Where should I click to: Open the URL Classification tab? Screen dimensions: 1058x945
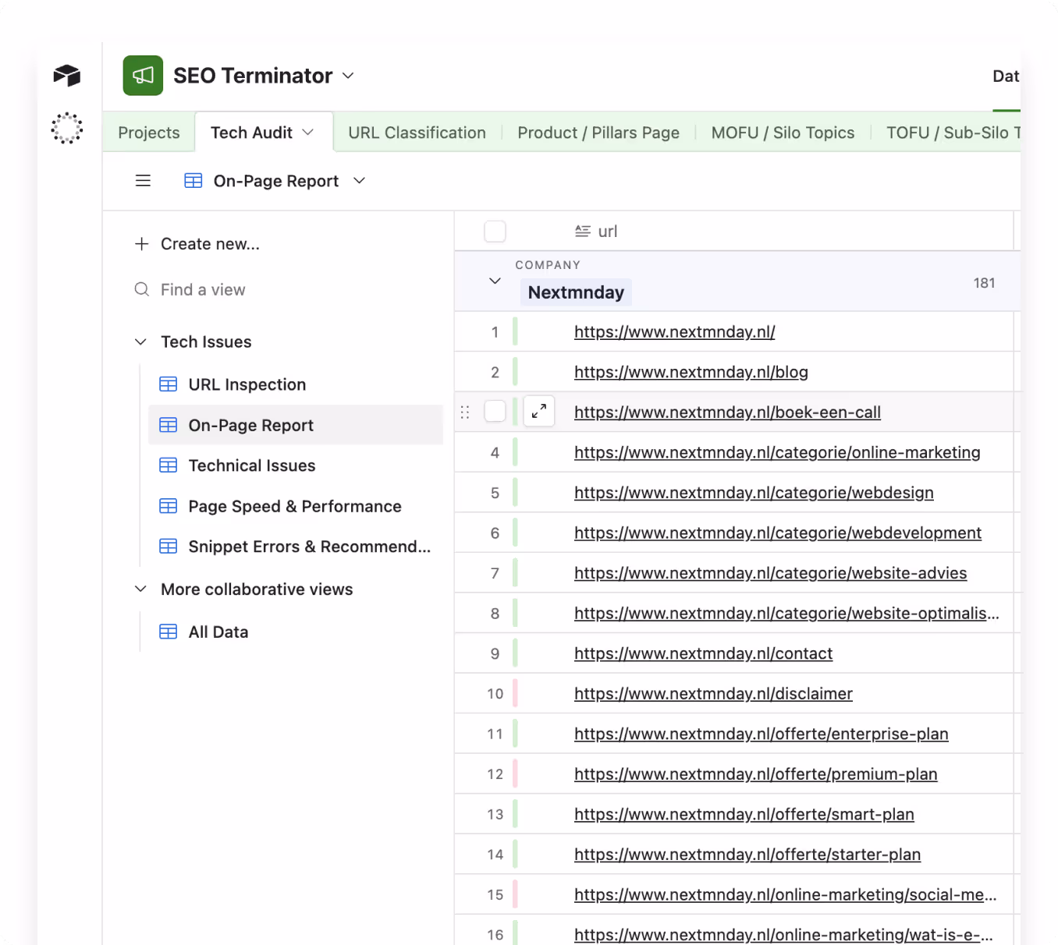pos(417,133)
